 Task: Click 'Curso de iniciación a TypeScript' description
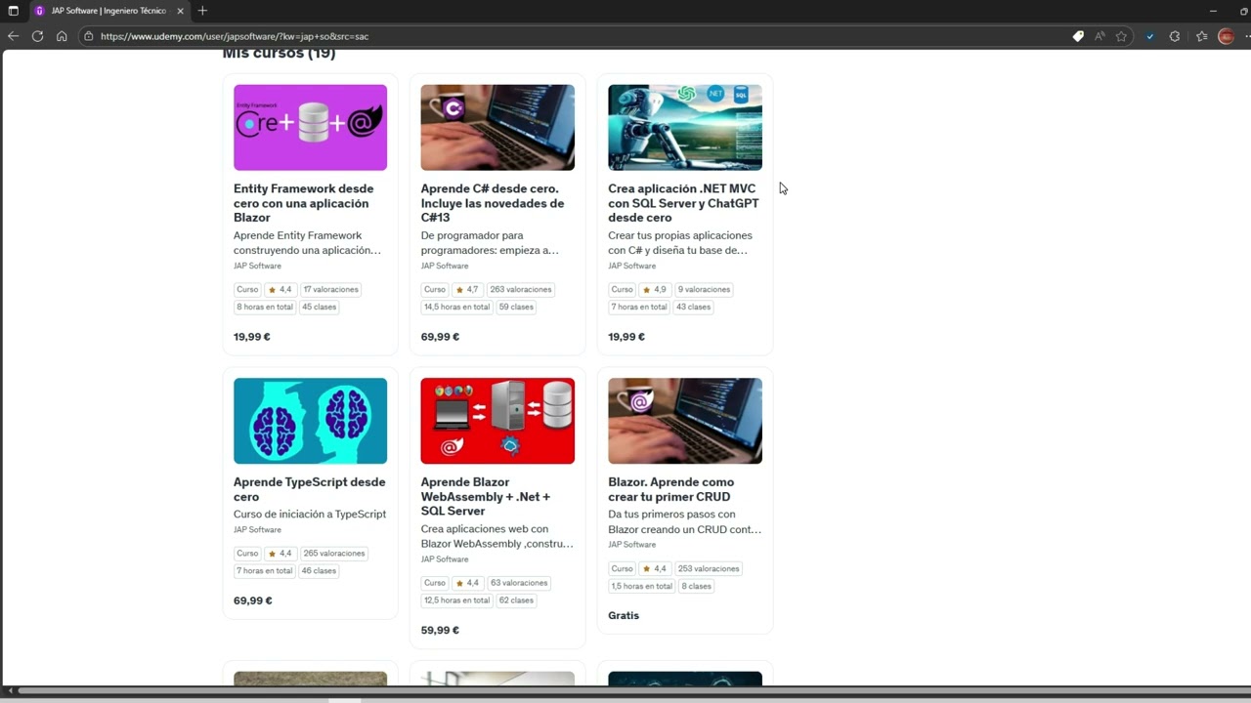click(x=310, y=515)
